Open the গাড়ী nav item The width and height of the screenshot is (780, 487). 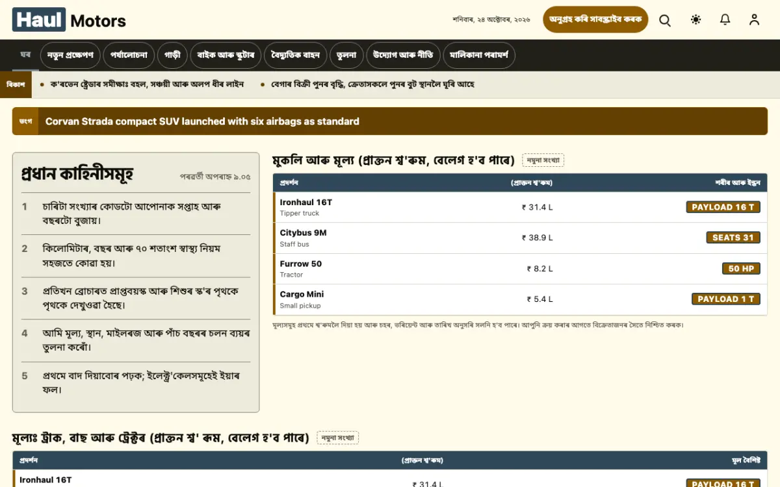pyautogui.click(x=172, y=55)
